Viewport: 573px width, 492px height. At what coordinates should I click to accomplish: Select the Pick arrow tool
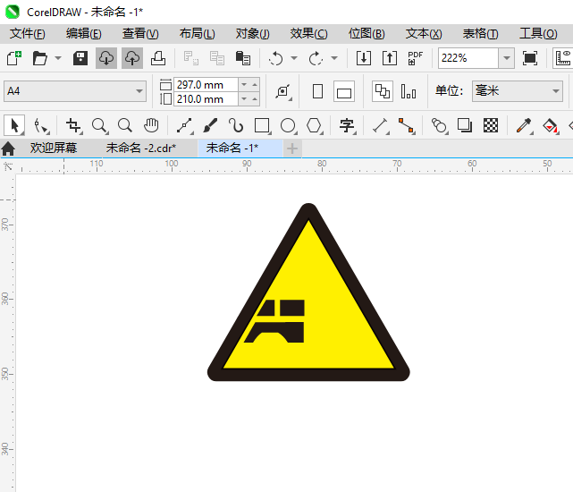[14, 125]
